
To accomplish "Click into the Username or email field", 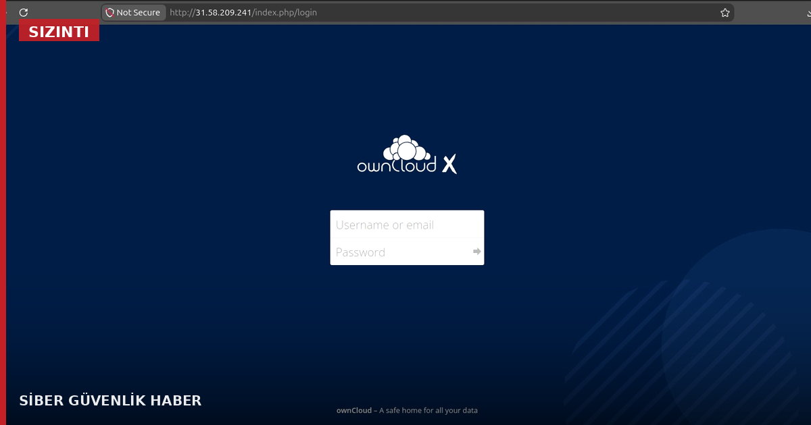I will (x=407, y=225).
